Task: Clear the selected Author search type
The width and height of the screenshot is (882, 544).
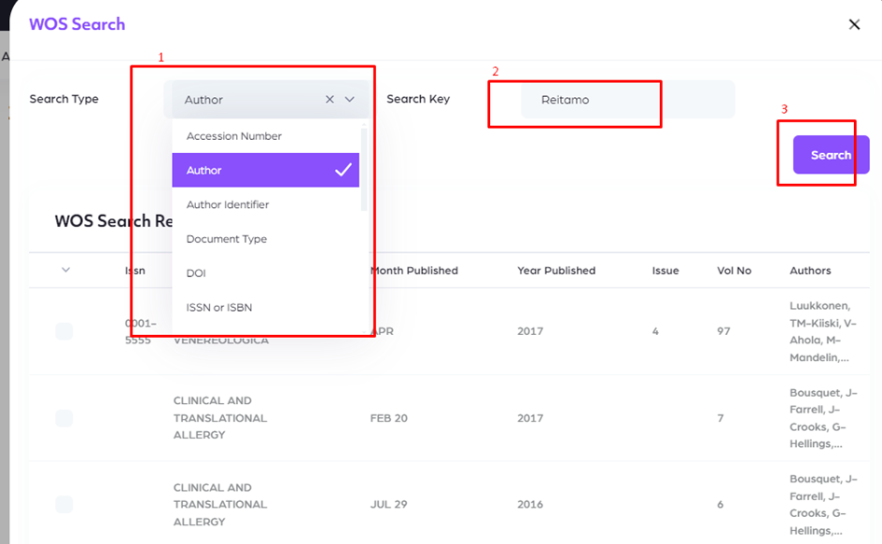Action: tap(329, 99)
